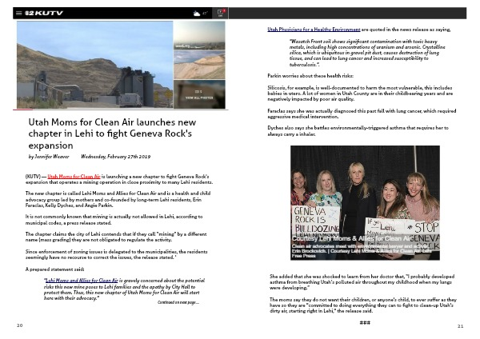Click 'A prepared statement said:' text
This screenshot has width=480, height=339.
pyautogui.click(x=54, y=269)
